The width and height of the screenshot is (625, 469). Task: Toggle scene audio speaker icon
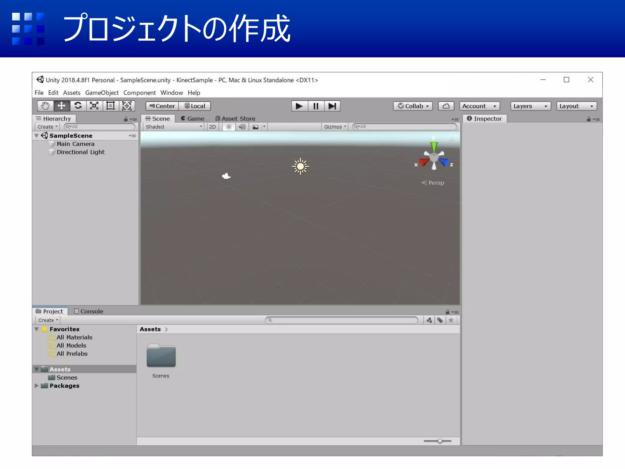click(x=242, y=127)
